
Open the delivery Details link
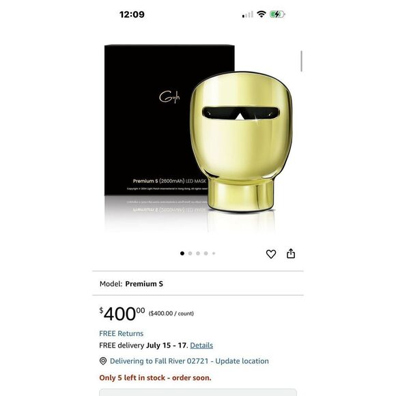coord(201,345)
